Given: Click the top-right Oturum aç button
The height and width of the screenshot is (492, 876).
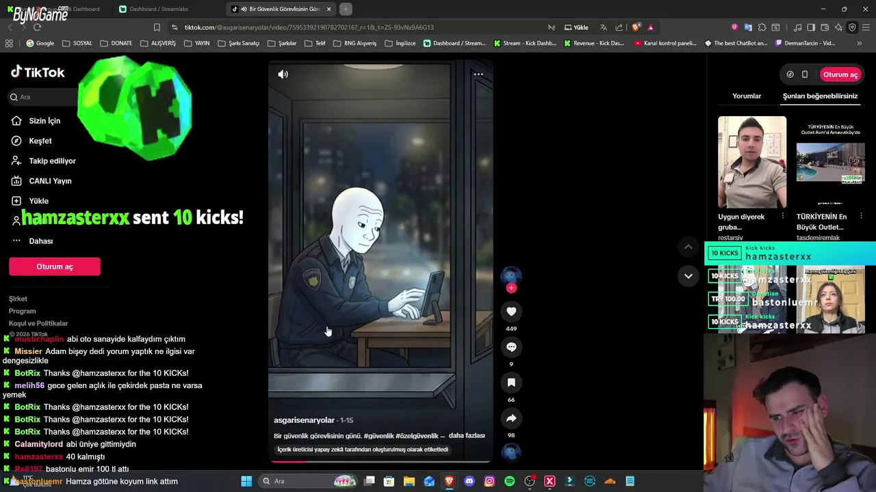Looking at the screenshot, I should click(x=840, y=74).
